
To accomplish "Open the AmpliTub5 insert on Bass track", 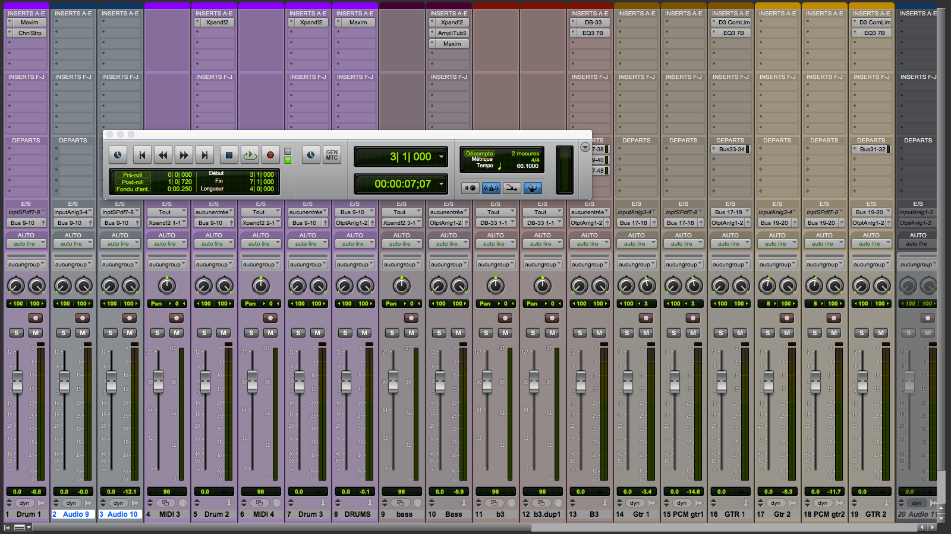I will 452,33.
